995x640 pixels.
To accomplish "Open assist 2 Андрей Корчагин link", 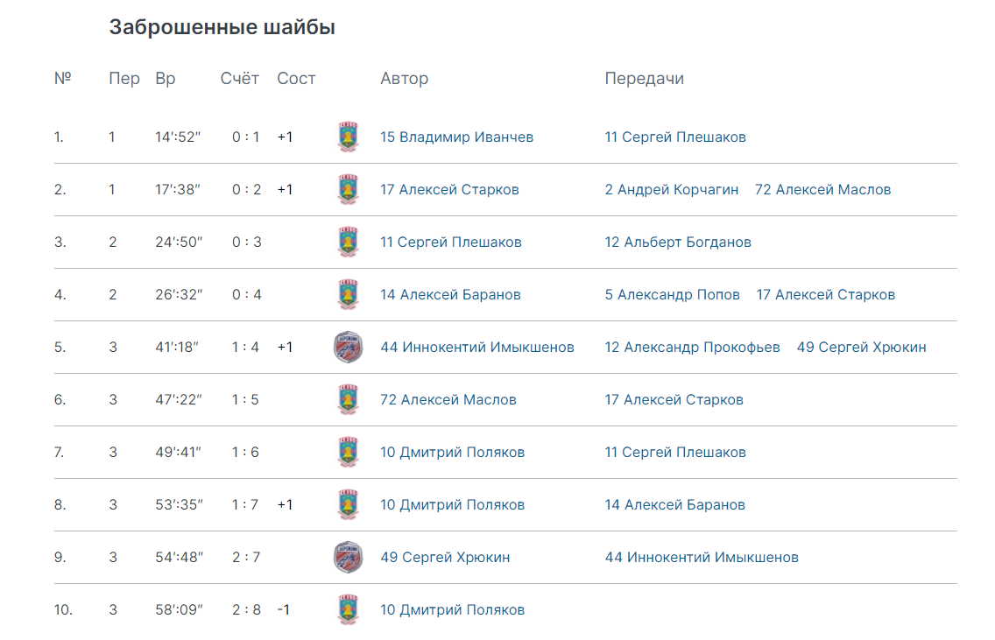I will 672,190.
